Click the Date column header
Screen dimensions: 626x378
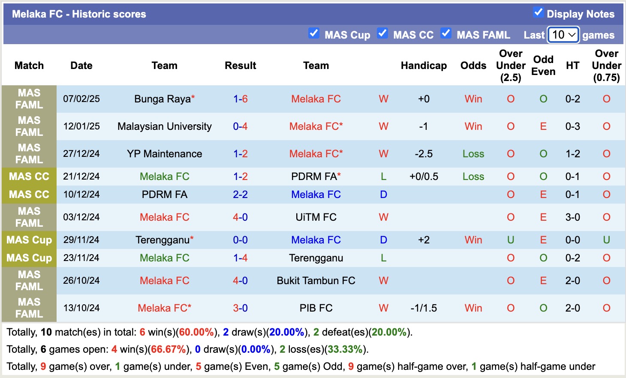pos(81,66)
